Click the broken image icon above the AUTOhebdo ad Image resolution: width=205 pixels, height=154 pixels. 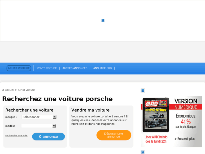point(143,91)
